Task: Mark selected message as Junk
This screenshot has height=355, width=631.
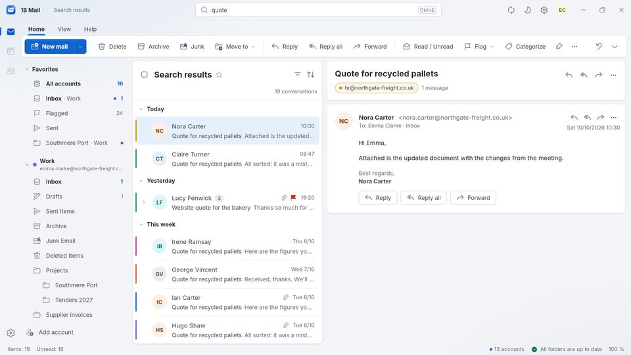Action: pos(192,47)
